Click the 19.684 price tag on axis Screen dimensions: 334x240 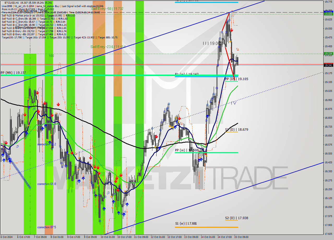click(328, 12)
